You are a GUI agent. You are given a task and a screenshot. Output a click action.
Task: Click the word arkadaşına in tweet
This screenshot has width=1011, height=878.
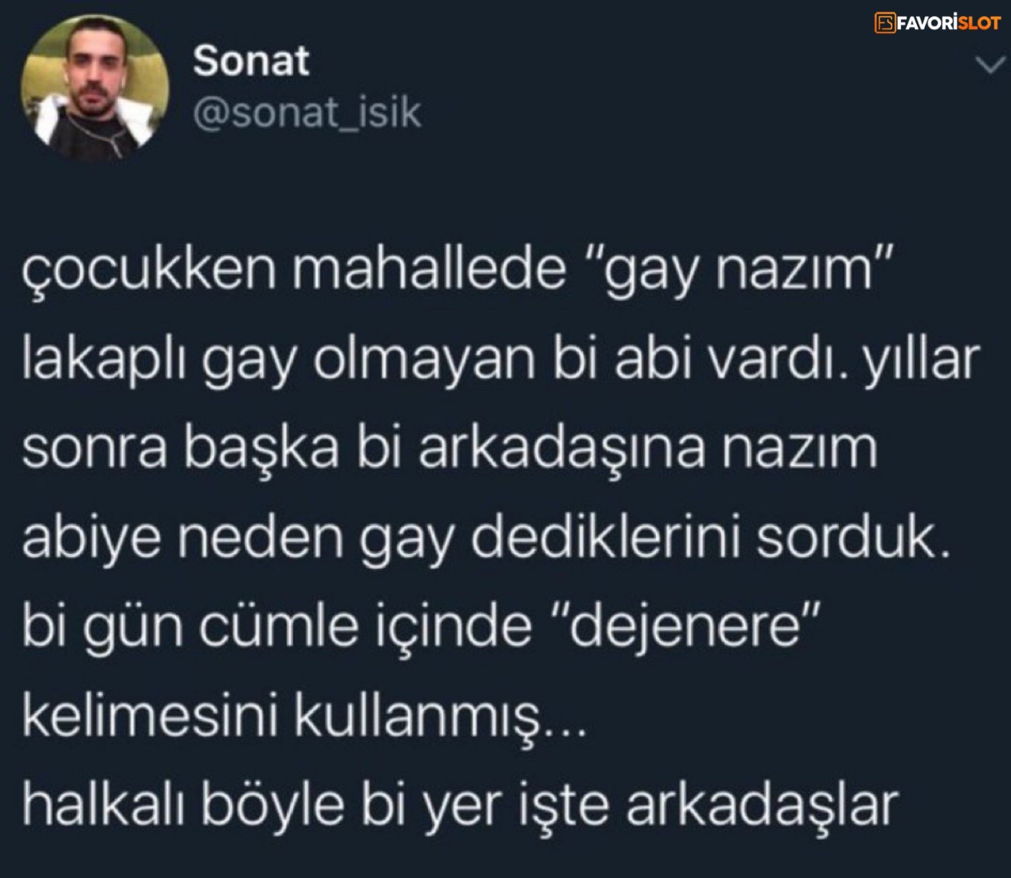pyautogui.click(x=562, y=452)
